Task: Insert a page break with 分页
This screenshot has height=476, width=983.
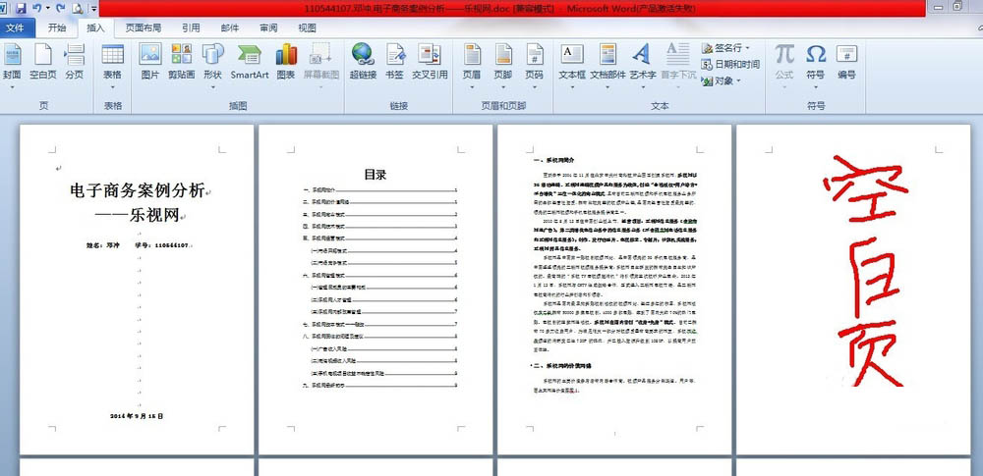Action: (x=74, y=63)
